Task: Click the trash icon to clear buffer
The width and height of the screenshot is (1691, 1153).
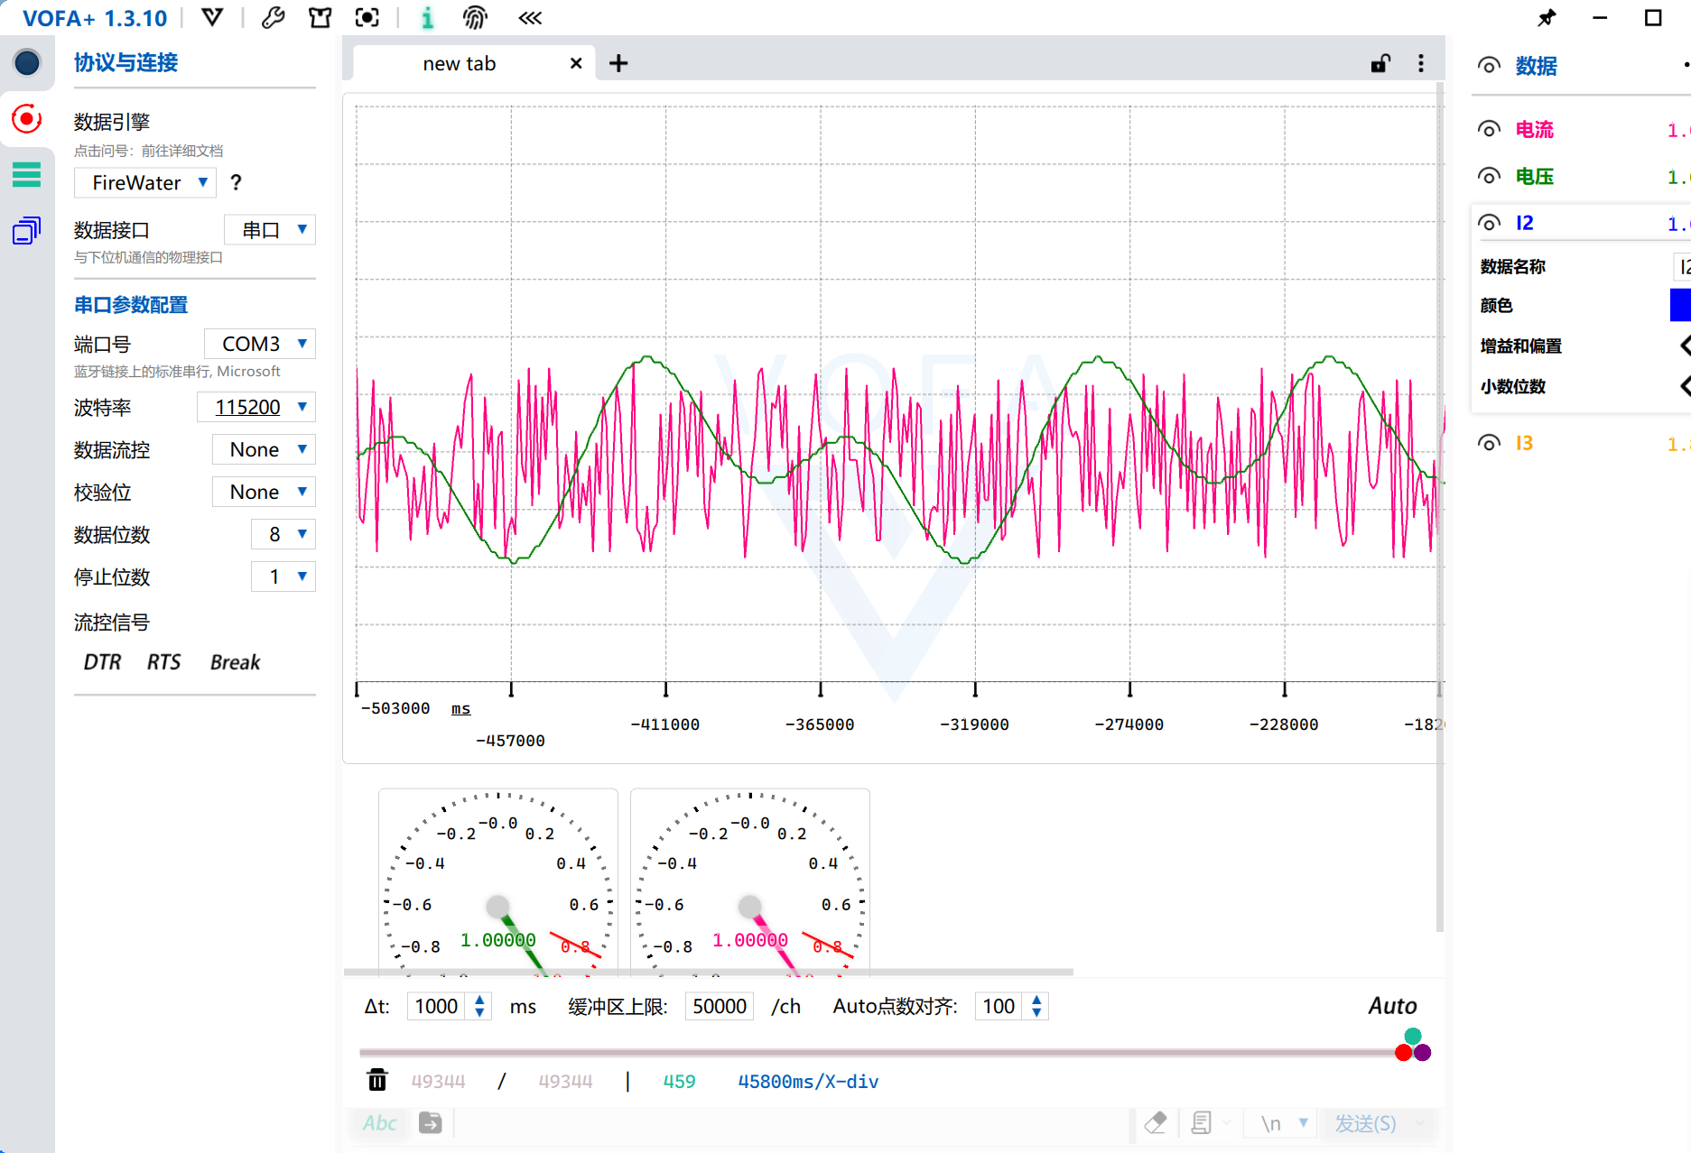Action: tap(377, 1080)
